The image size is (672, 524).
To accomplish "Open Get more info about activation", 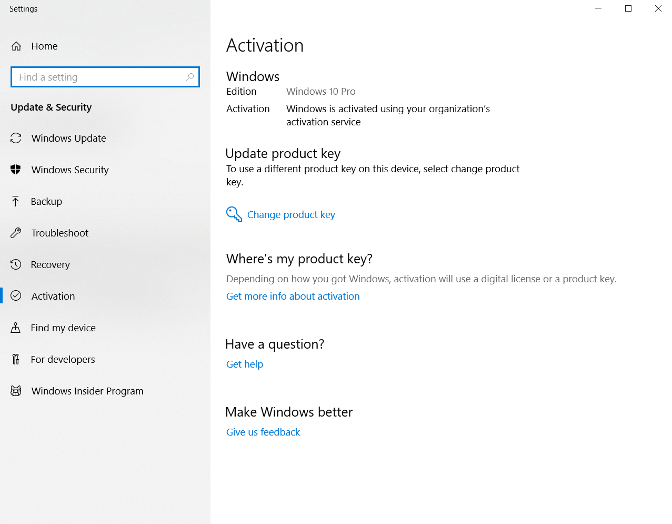I will pos(293,296).
